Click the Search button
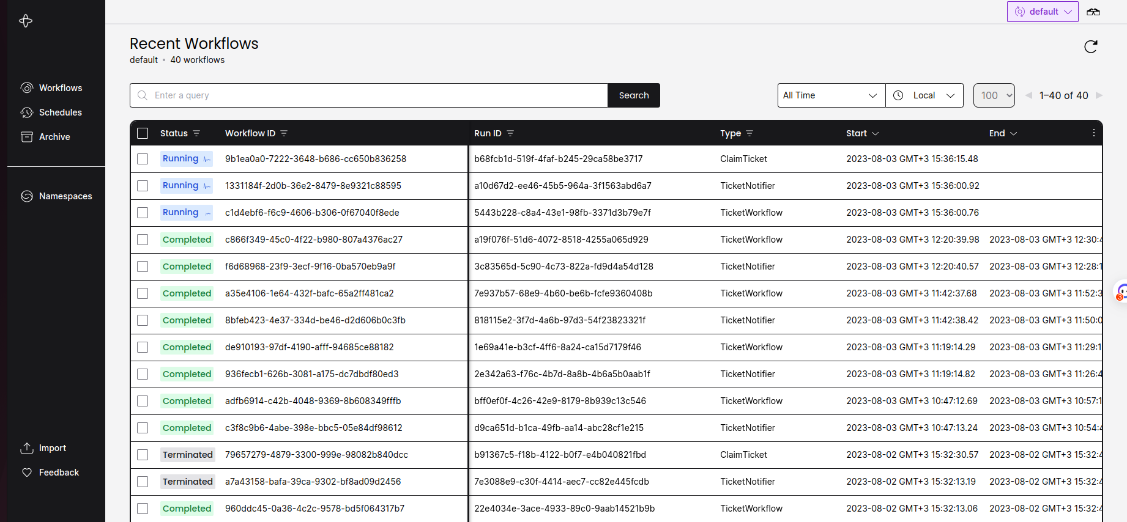The width and height of the screenshot is (1127, 522). point(634,95)
